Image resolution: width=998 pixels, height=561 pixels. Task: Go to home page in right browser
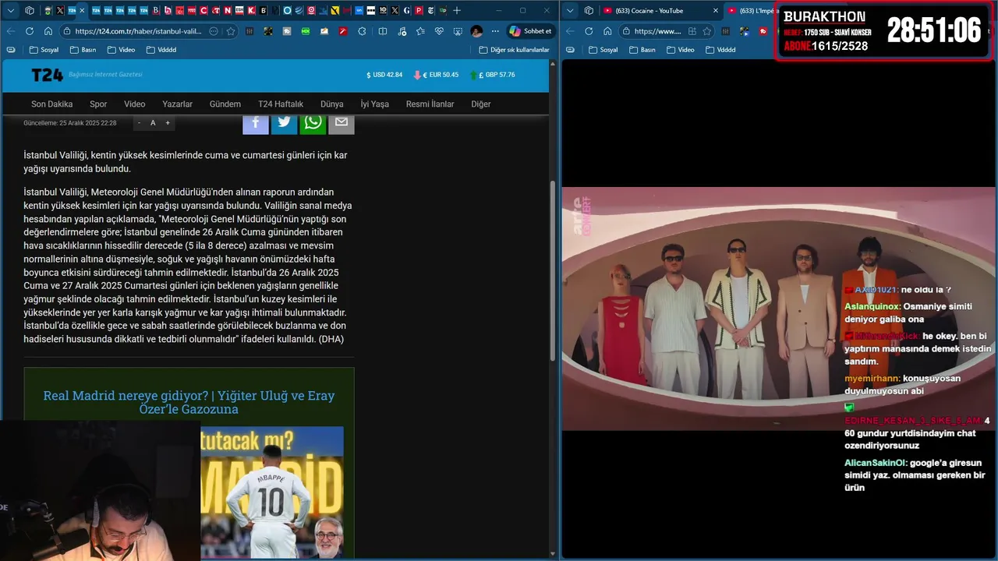tap(607, 31)
